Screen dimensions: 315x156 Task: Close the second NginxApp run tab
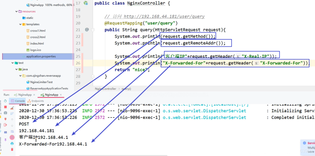pos(61,94)
